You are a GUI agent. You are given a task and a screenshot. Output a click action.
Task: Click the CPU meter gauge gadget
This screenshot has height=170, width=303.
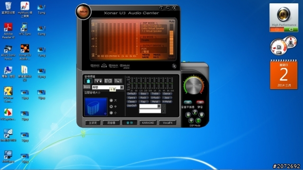[x=278, y=47]
